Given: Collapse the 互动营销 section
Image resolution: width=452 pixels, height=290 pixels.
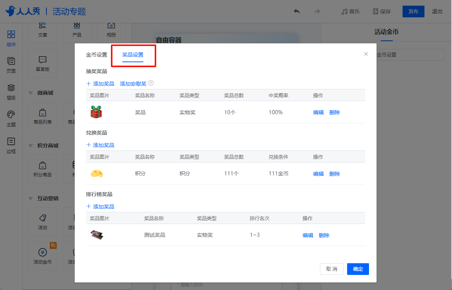Looking at the screenshot, I should pos(31,198).
